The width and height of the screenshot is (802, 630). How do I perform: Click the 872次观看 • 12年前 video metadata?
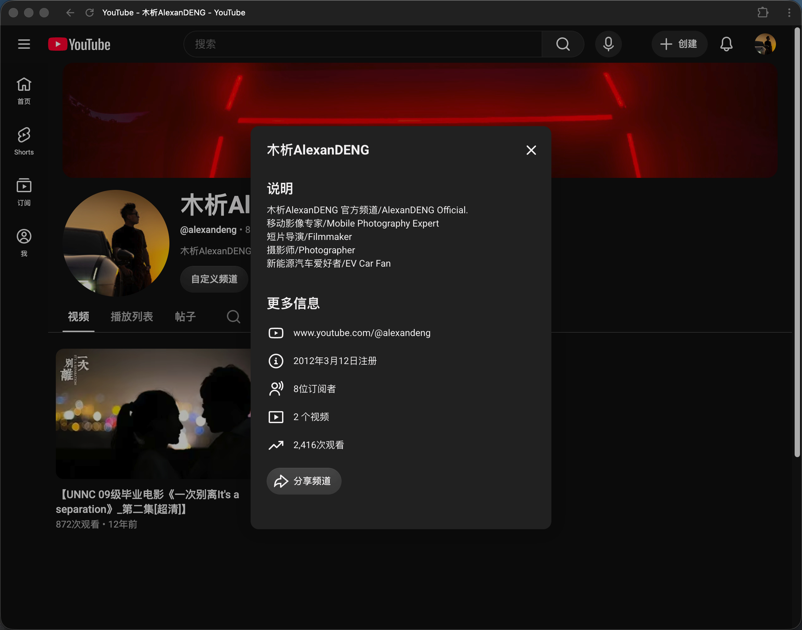(97, 524)
